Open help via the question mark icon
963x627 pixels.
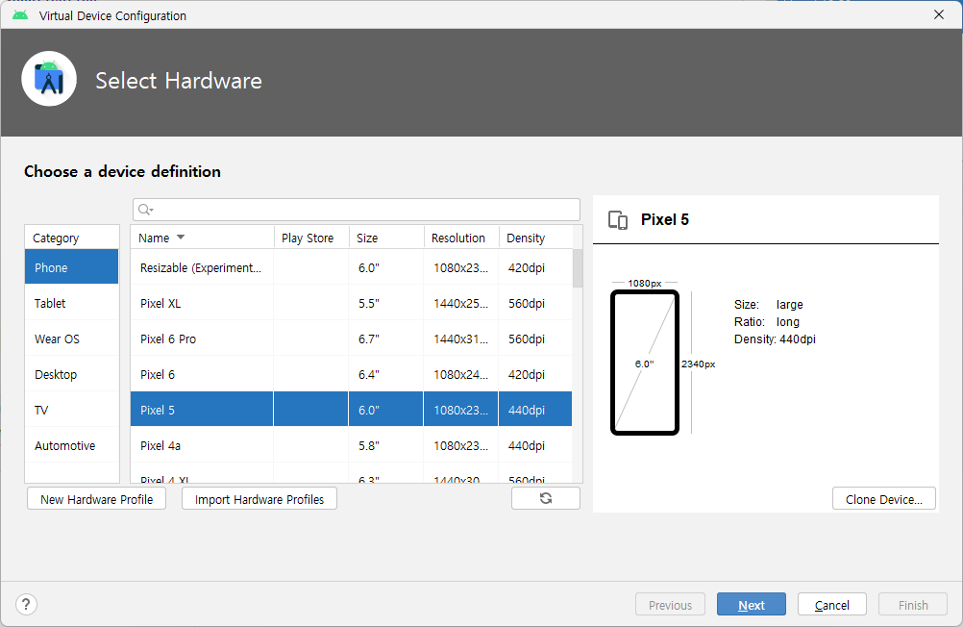(x=26, y=604)
